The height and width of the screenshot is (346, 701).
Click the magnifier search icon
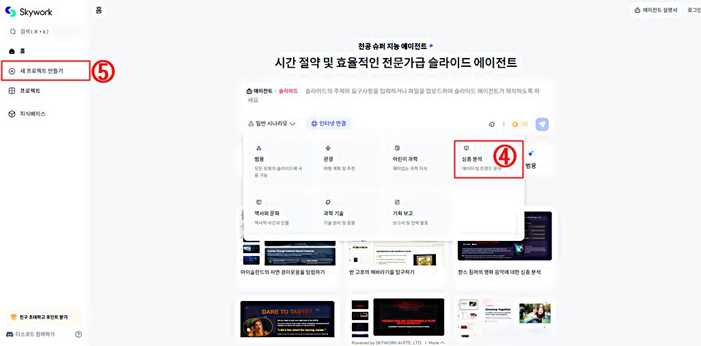coord(13,31)
